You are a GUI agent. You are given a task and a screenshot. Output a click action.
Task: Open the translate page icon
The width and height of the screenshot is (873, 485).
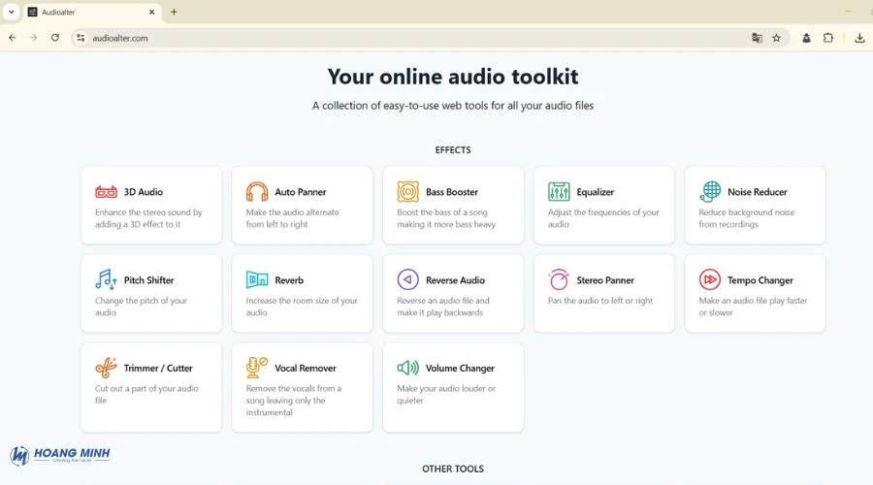click(757, 38)
